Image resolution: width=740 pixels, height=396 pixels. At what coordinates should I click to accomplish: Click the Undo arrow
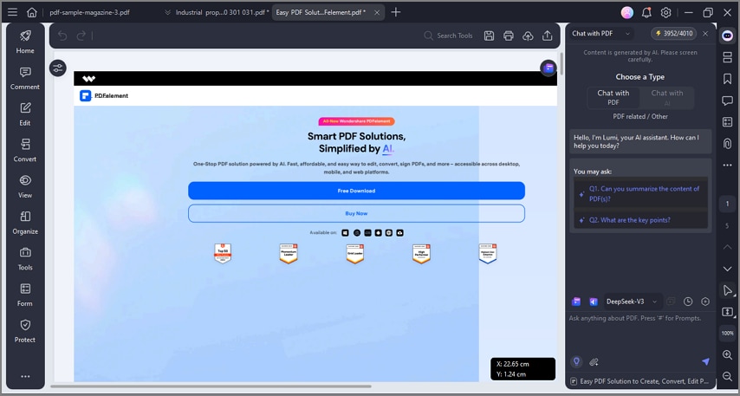(62, 36)
